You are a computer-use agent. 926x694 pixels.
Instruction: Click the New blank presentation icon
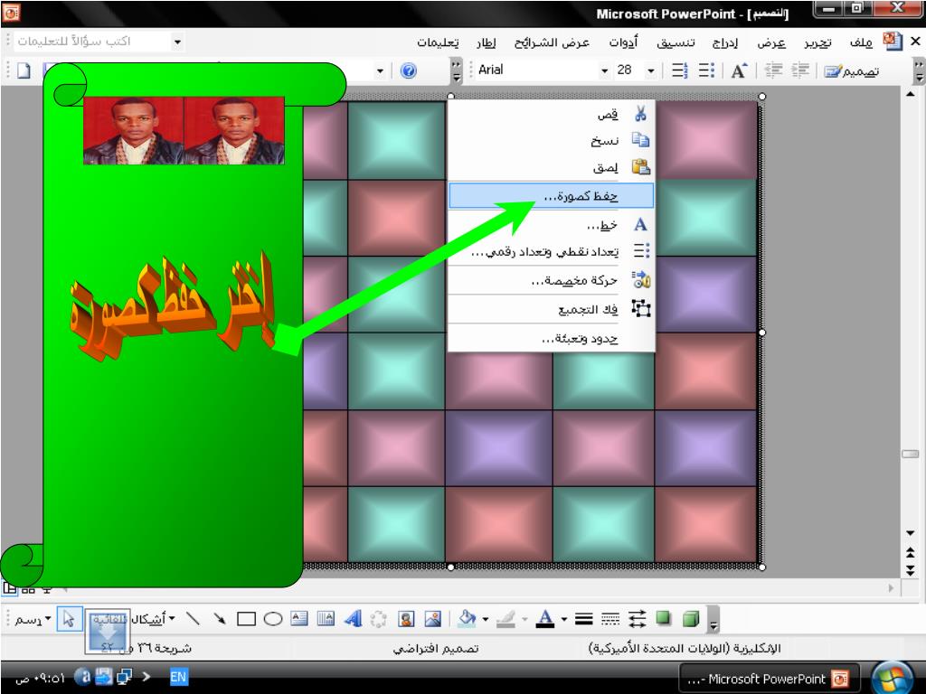click(24, 70)
